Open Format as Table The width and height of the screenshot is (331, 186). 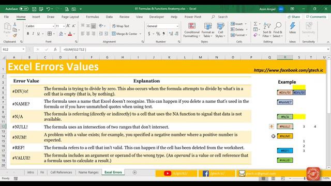208,30
